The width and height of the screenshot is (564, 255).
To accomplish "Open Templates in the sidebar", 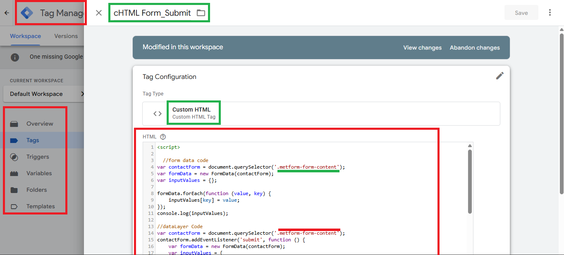I will point(41,206).
